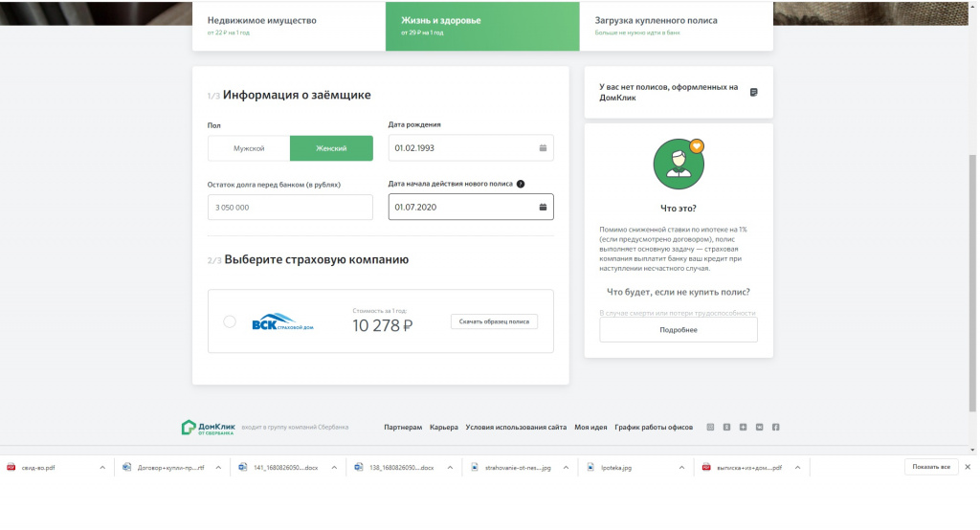
Task: Click Word icon of 141_1680826050...docx download
Action: [x=242, y=467]
